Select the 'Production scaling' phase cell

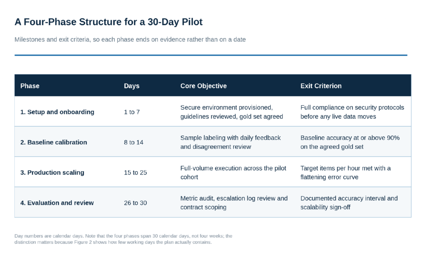pos(52,173)
